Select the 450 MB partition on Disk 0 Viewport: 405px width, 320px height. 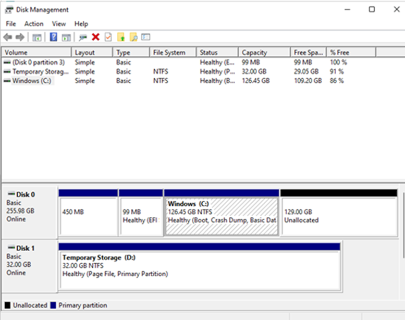[x=88, y=213]
